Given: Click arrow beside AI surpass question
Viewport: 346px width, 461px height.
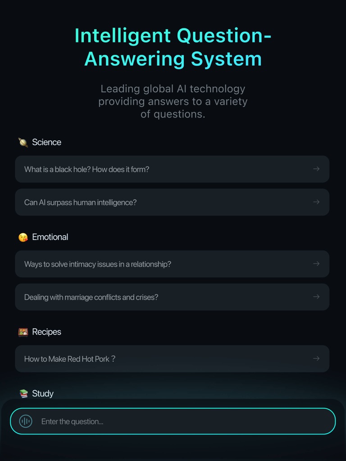Looking at the screenshot, I should 316,202.
